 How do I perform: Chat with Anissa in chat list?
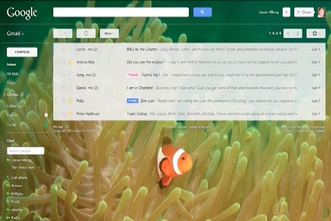[x=17, y=185]
